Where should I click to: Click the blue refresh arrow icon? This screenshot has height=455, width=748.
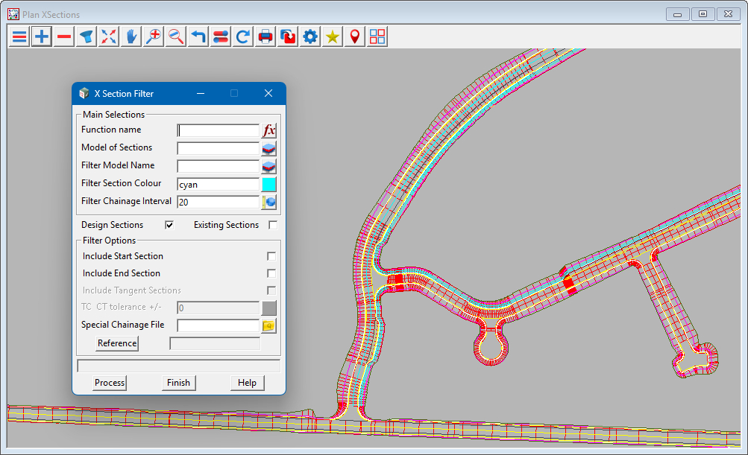[x=243, y=36]
